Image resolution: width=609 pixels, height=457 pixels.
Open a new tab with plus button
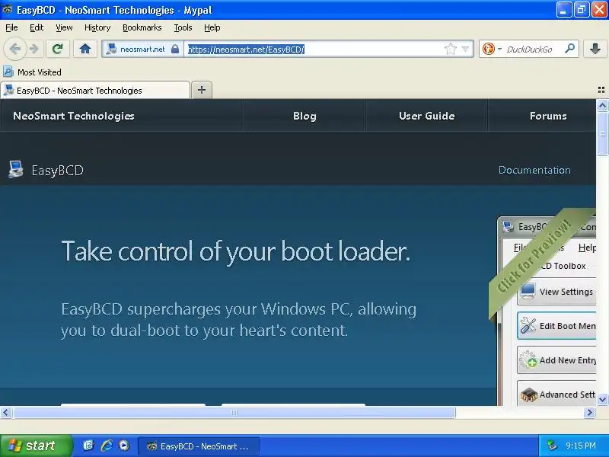pos(202,90)
